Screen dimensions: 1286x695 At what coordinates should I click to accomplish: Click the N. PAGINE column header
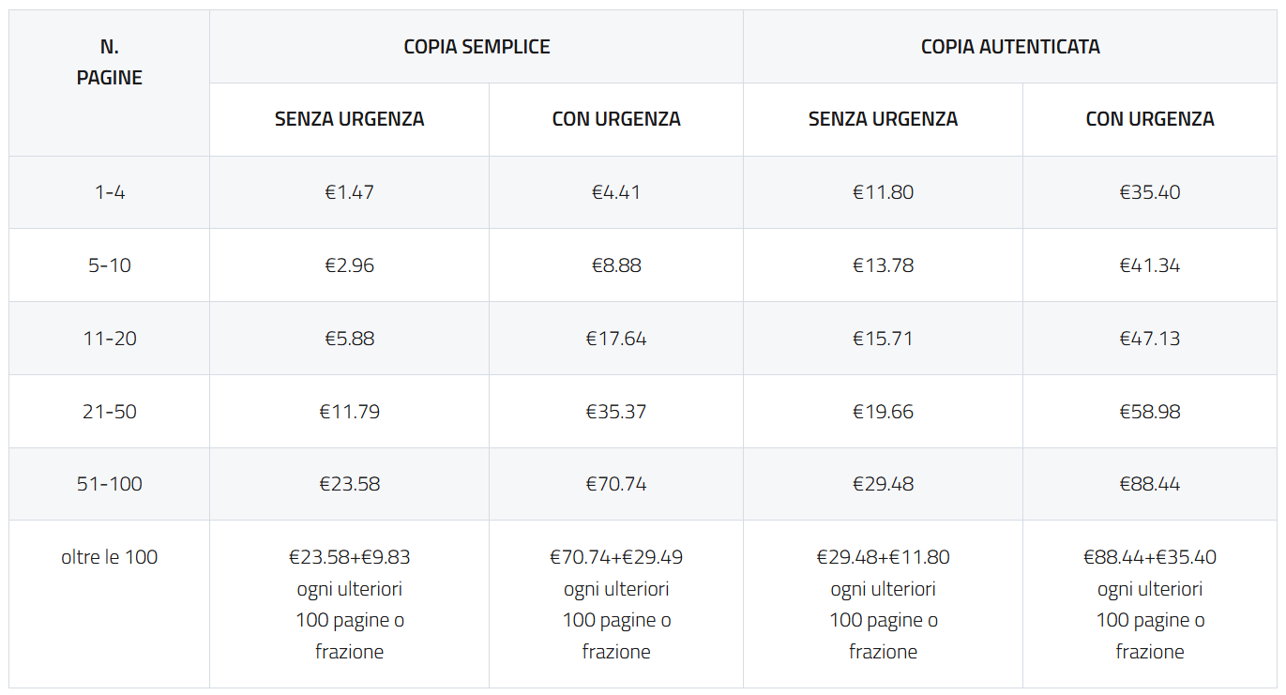tap(109, 63)
